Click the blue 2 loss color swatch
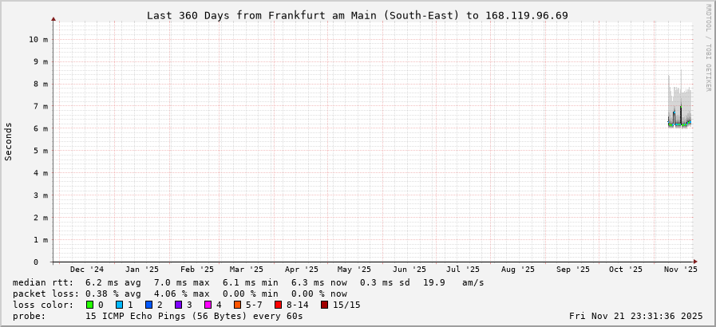Screen dimensions: 716x327 point(149,305)
